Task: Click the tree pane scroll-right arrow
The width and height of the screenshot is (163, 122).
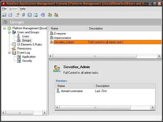Action: (44, 113)
